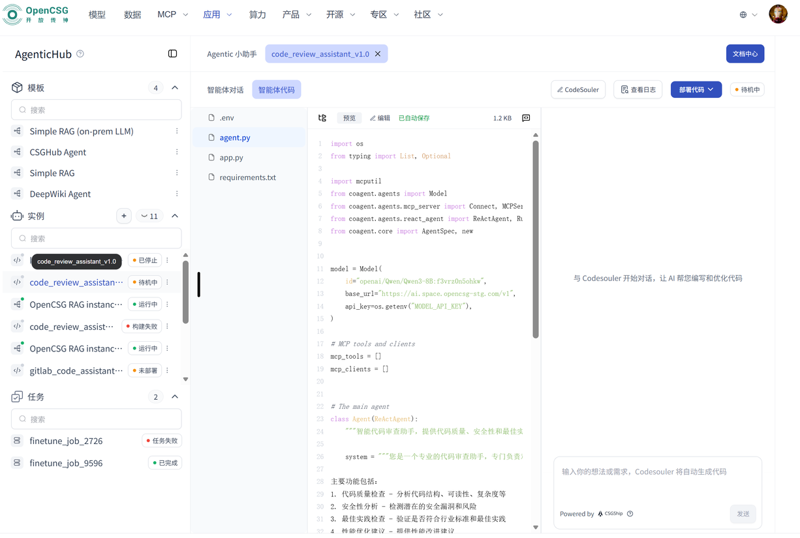The width and height of the screenshot is (800, 538).
Task: Click the Codesouler chat input box
Action: (x=657, y=479)
